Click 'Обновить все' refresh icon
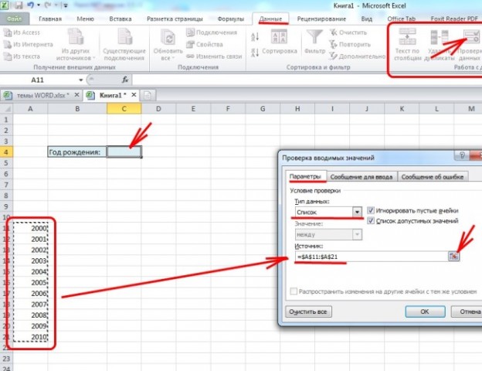Screen dimensions: 482x371 point(168,39)
